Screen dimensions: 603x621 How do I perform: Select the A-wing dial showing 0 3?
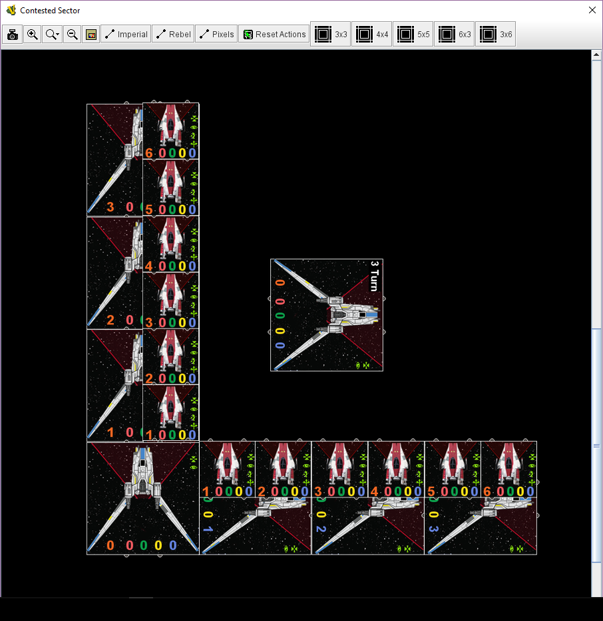click(x=479, y=525)
